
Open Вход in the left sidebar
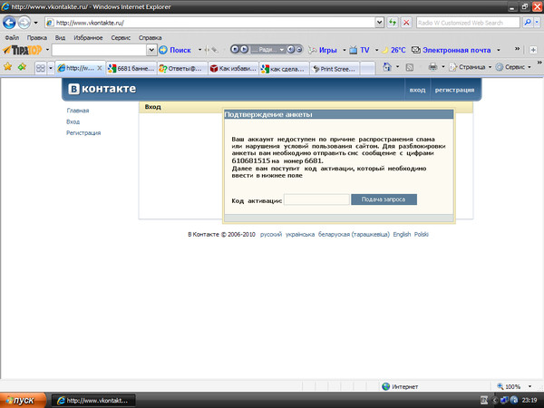[73, 121]
